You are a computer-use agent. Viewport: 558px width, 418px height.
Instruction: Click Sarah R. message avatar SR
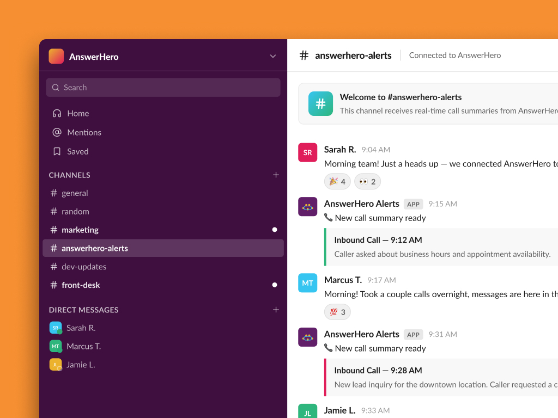coord(307,152)
